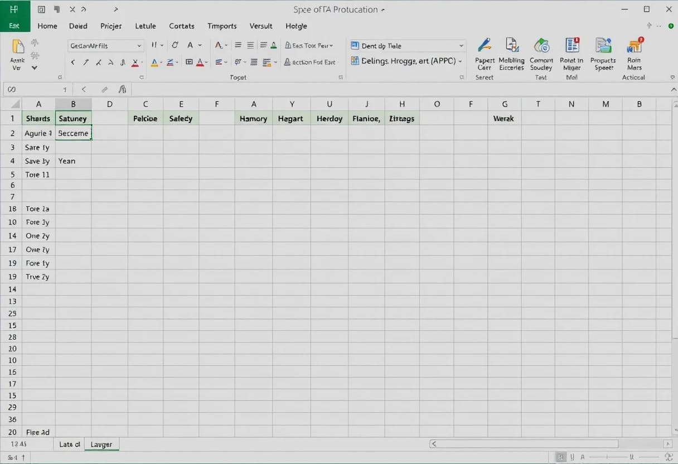Switch to the Lats cl sheet tab
This screenshot has height=464, width=678.
tap(70, 444)
